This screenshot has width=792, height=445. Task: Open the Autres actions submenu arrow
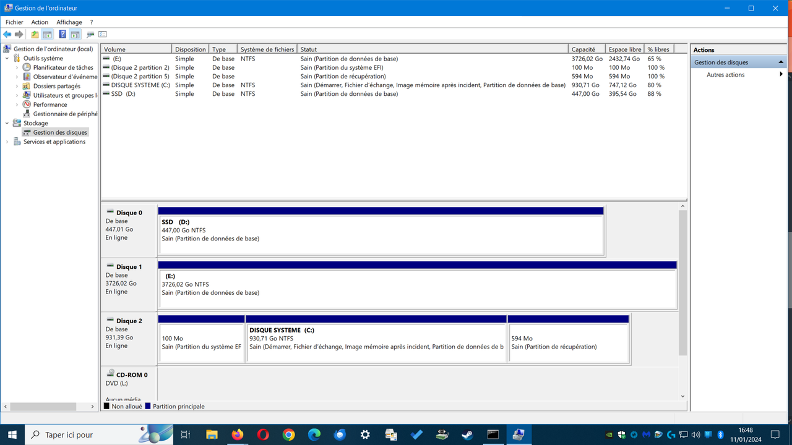click(x=782, y=74)
